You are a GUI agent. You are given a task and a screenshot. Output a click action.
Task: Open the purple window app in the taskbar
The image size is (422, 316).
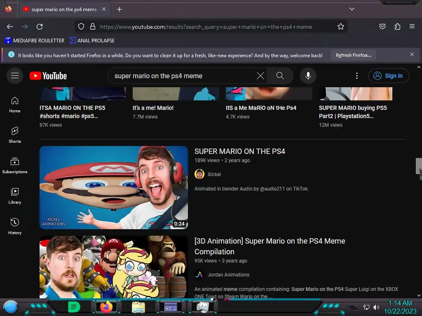[x=170, y=307]
